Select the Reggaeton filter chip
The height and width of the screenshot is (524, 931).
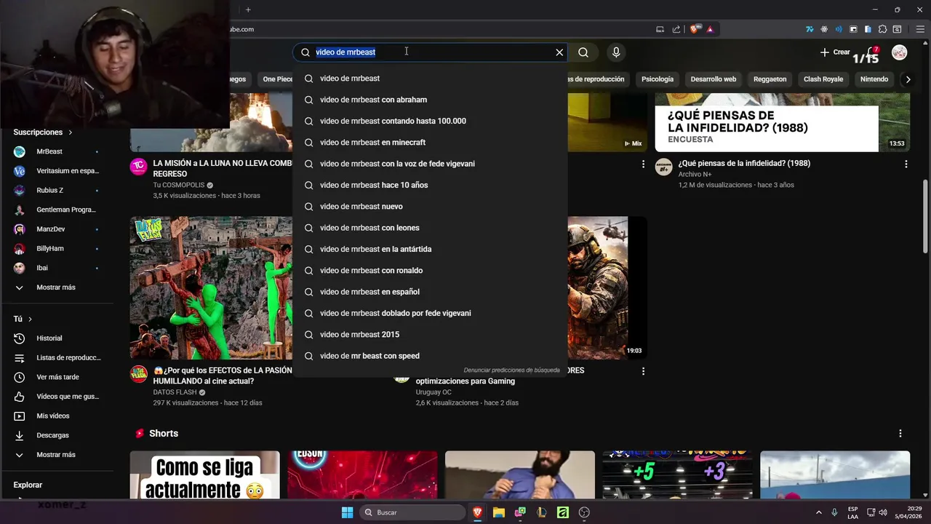click(x=770, y=79)
